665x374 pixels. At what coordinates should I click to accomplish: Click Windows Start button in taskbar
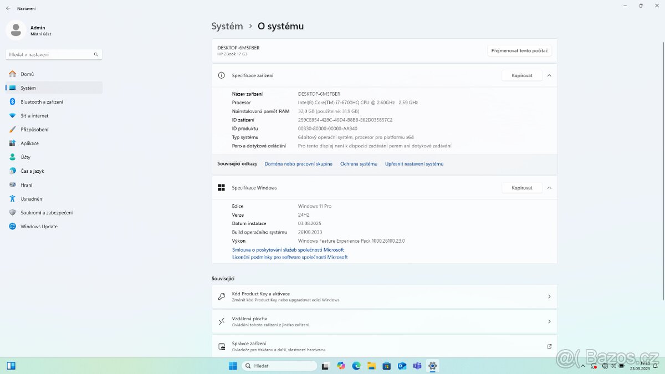(233, 366)
